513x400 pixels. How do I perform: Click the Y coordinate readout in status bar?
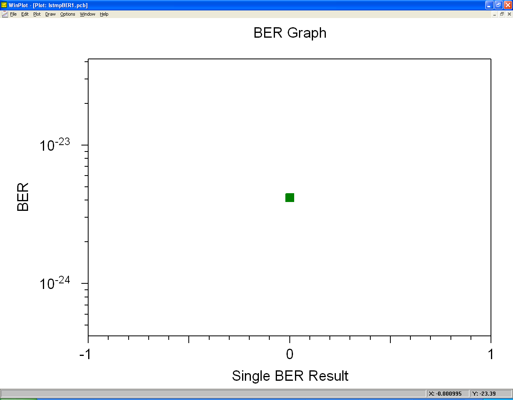(491, 394)
